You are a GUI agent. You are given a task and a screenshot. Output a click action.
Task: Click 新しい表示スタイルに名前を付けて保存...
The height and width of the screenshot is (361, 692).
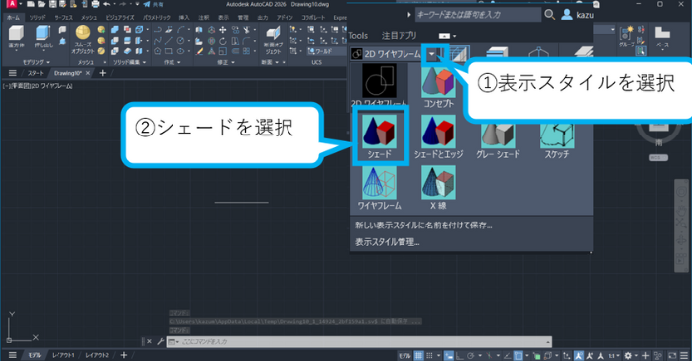[x=423, y=226]
